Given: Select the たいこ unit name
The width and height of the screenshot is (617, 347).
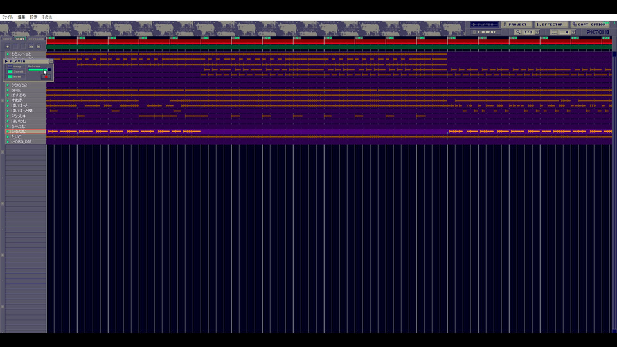Looking at the screenshot, I should pos(16,136).
